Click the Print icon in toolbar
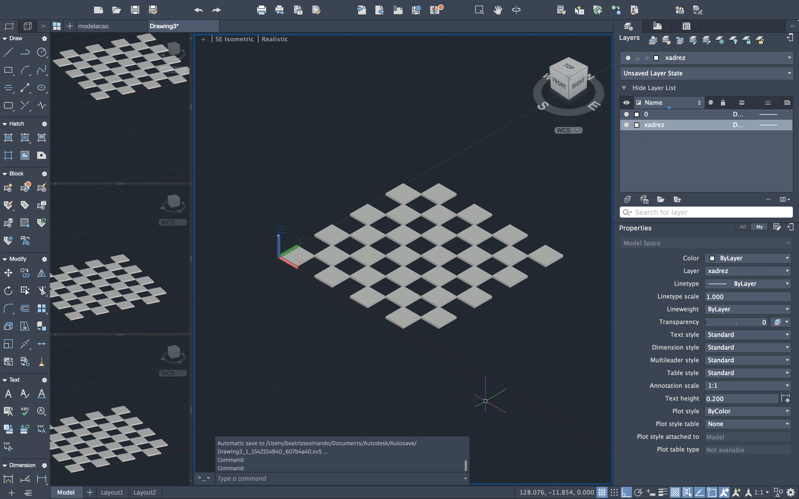Image resolution: width=799 pixels, height=499 pixels. point(262,10)
